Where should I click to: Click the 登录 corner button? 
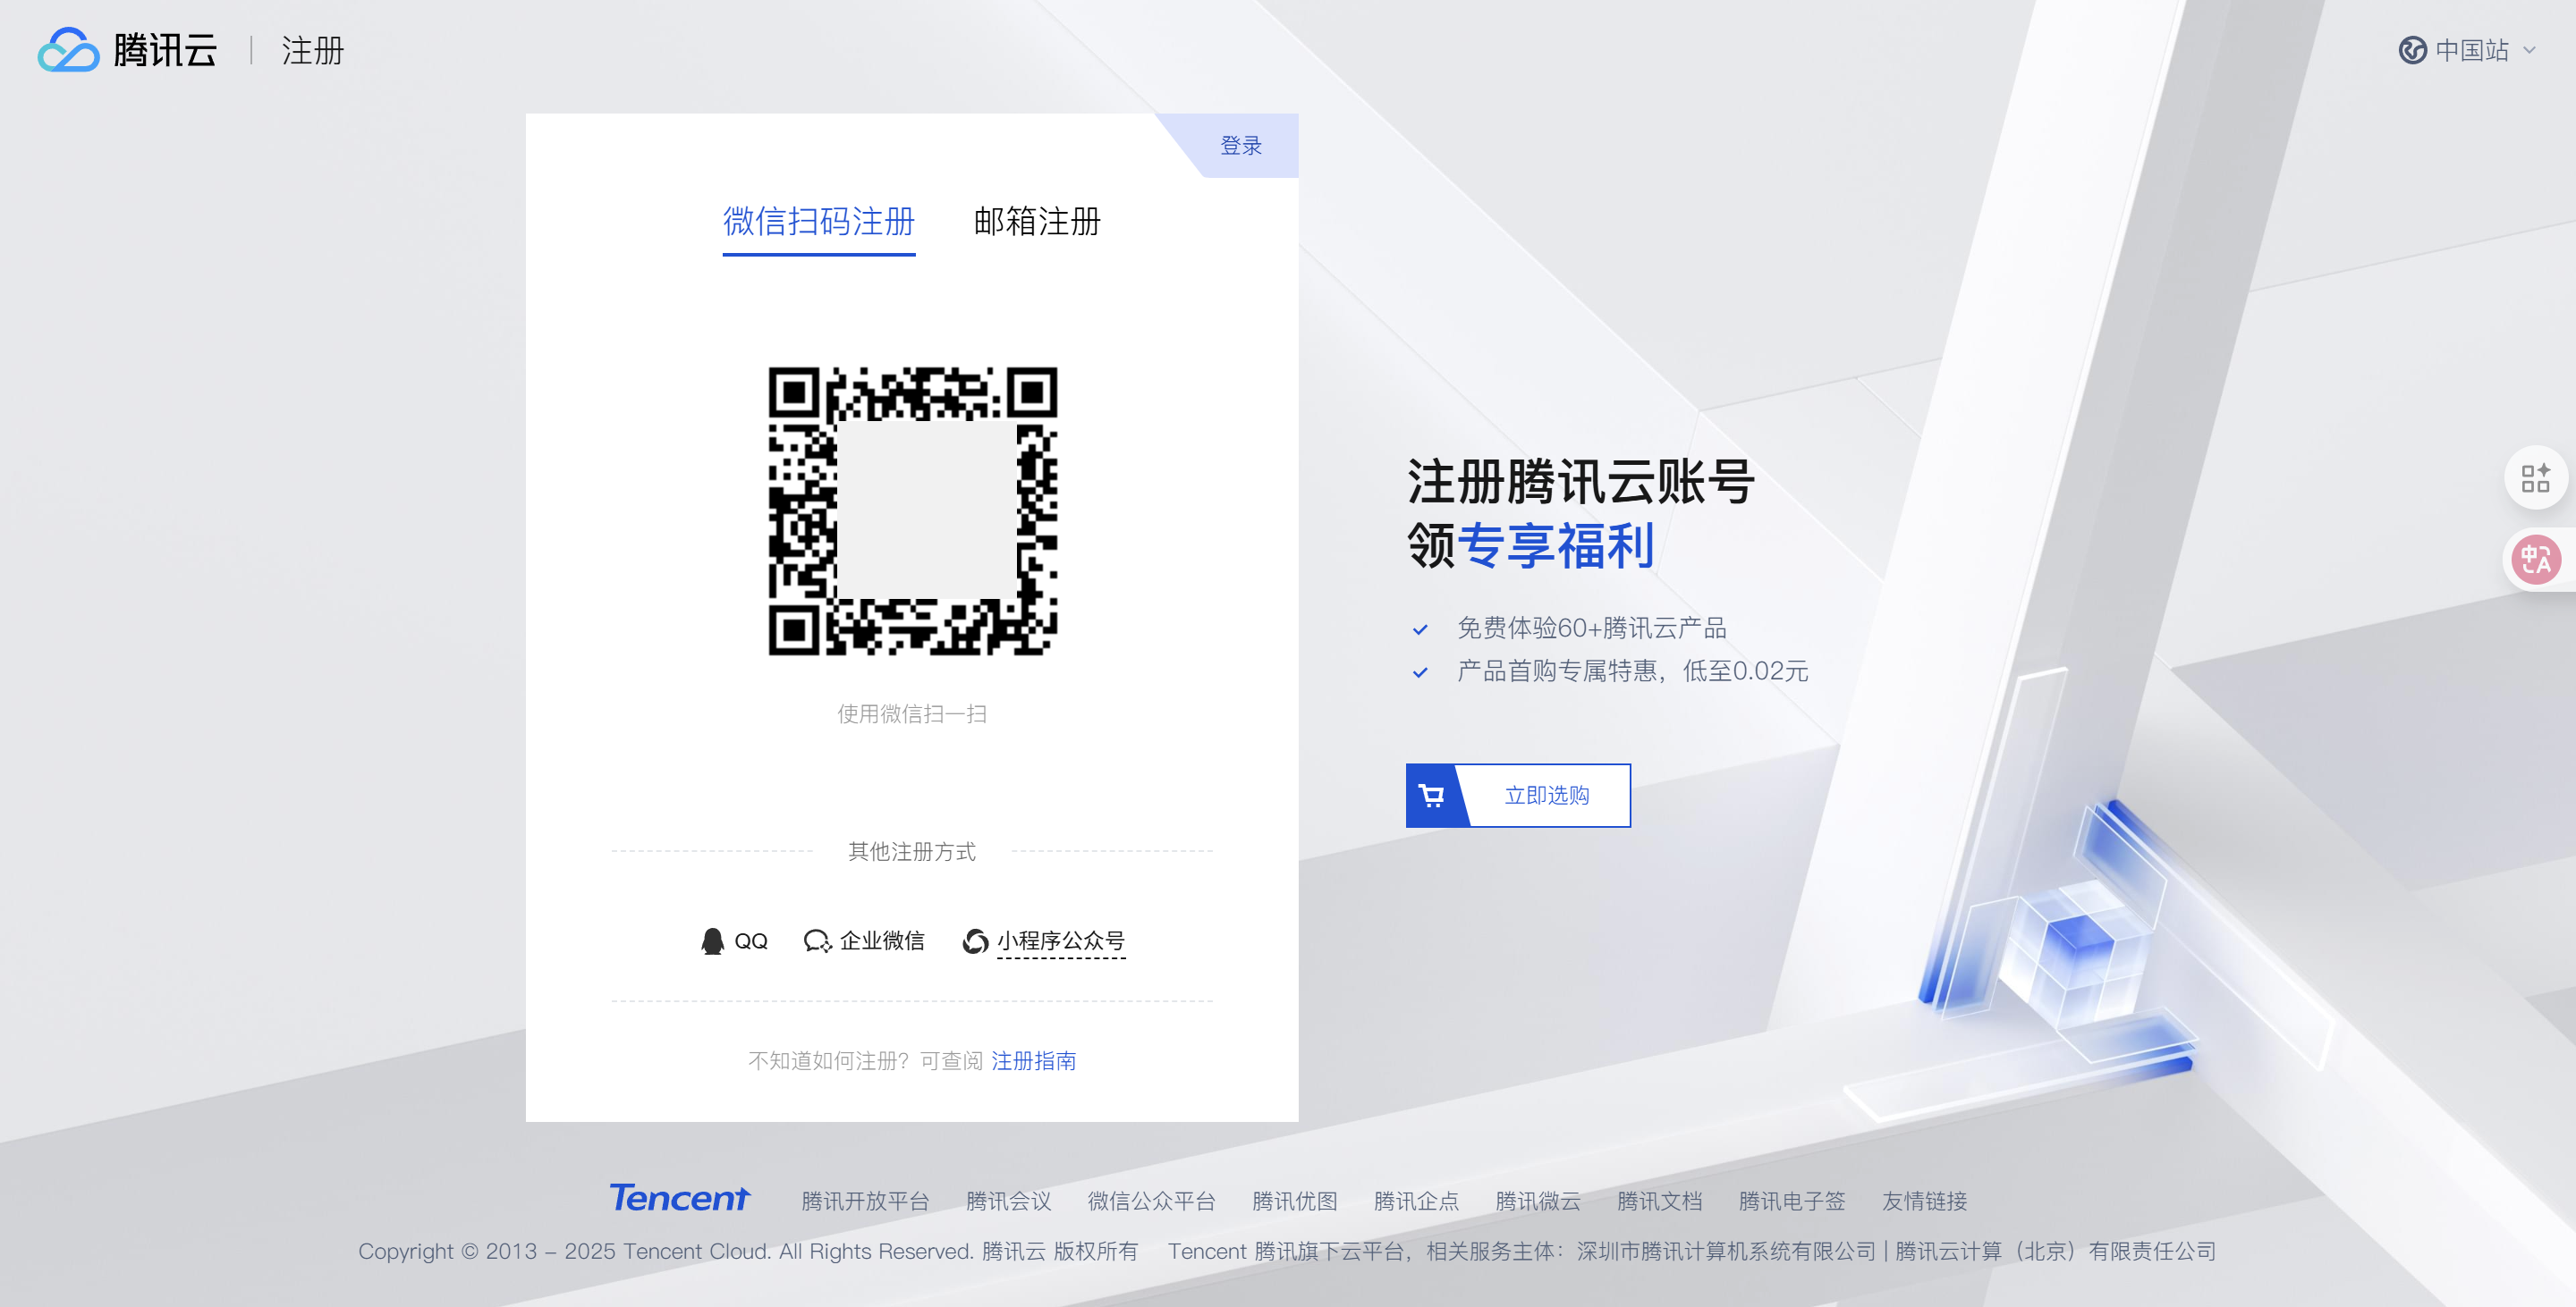(x=1241, y=146)
